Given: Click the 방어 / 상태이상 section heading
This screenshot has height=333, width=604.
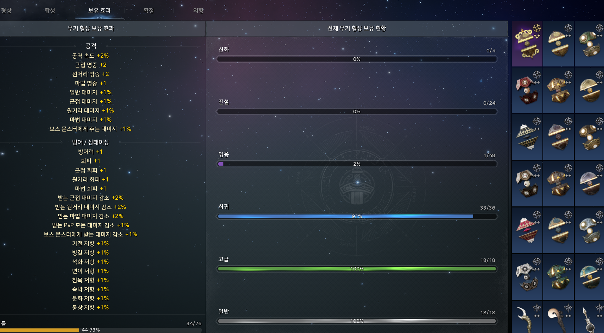Looking at the screenshot, I should tap(90, 142).
